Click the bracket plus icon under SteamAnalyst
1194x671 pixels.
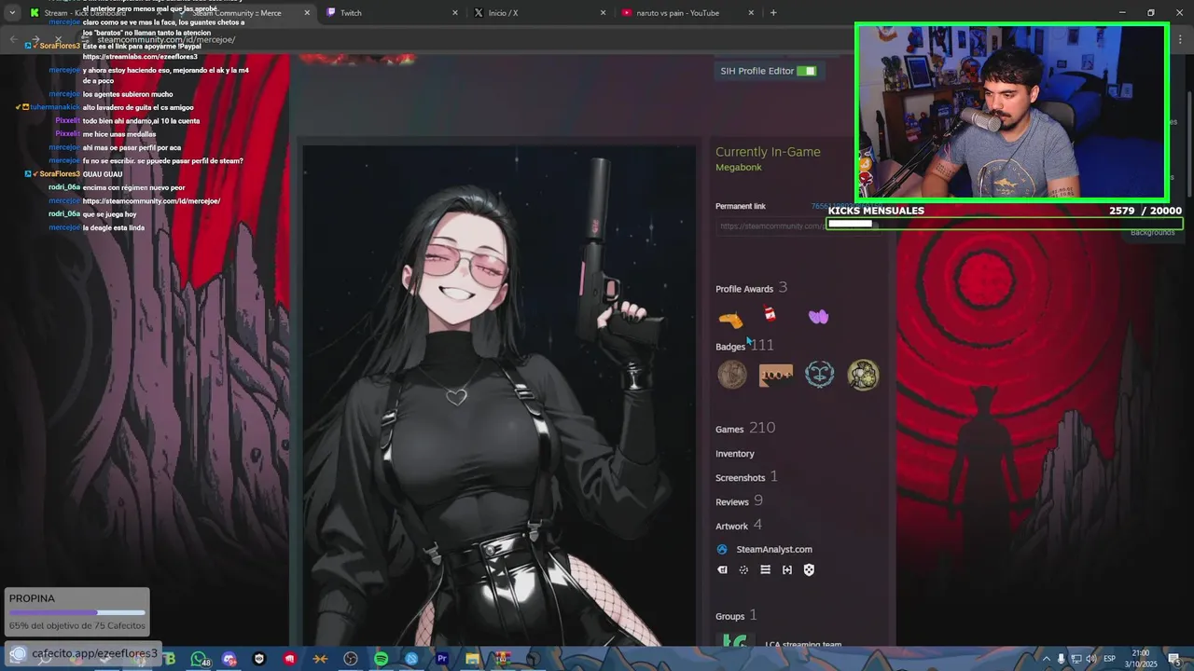point(787,569)
